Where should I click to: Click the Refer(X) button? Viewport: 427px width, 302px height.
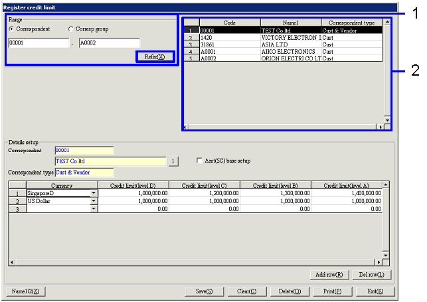tap(155, 57)
